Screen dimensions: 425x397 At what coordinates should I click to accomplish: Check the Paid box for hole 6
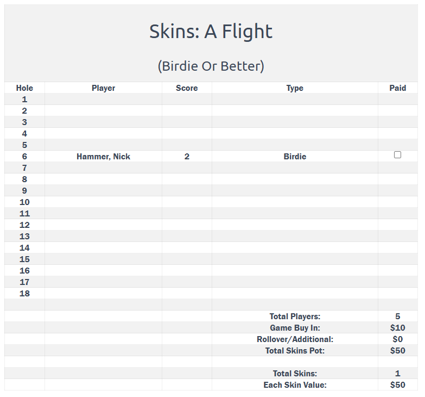pos(397,155)
